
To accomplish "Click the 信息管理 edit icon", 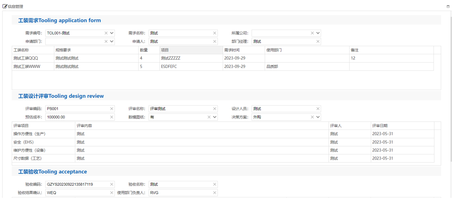I will (5, 6).
